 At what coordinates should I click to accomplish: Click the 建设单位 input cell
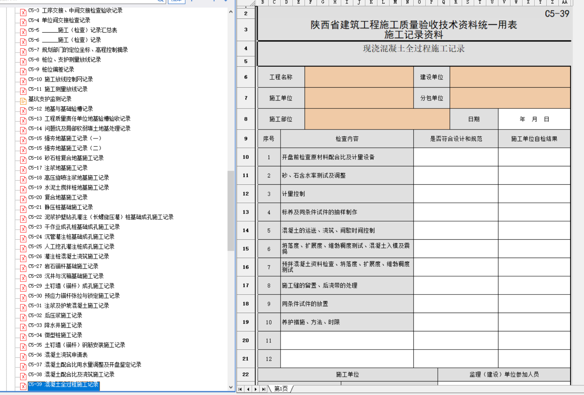(510, 77)
